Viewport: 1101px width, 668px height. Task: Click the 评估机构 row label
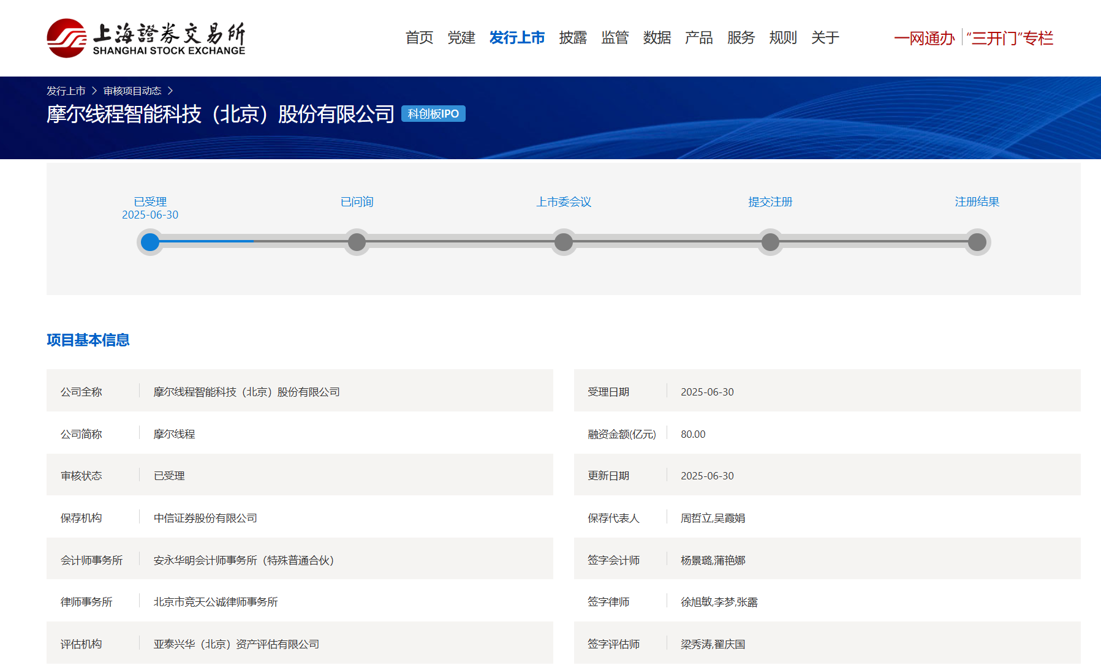pos(81,644)
